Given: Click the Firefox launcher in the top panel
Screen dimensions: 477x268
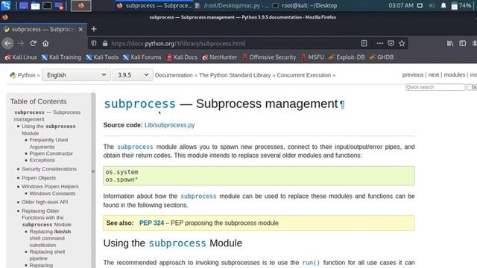Looking at the screenshot, I should (x=81, y=5).
